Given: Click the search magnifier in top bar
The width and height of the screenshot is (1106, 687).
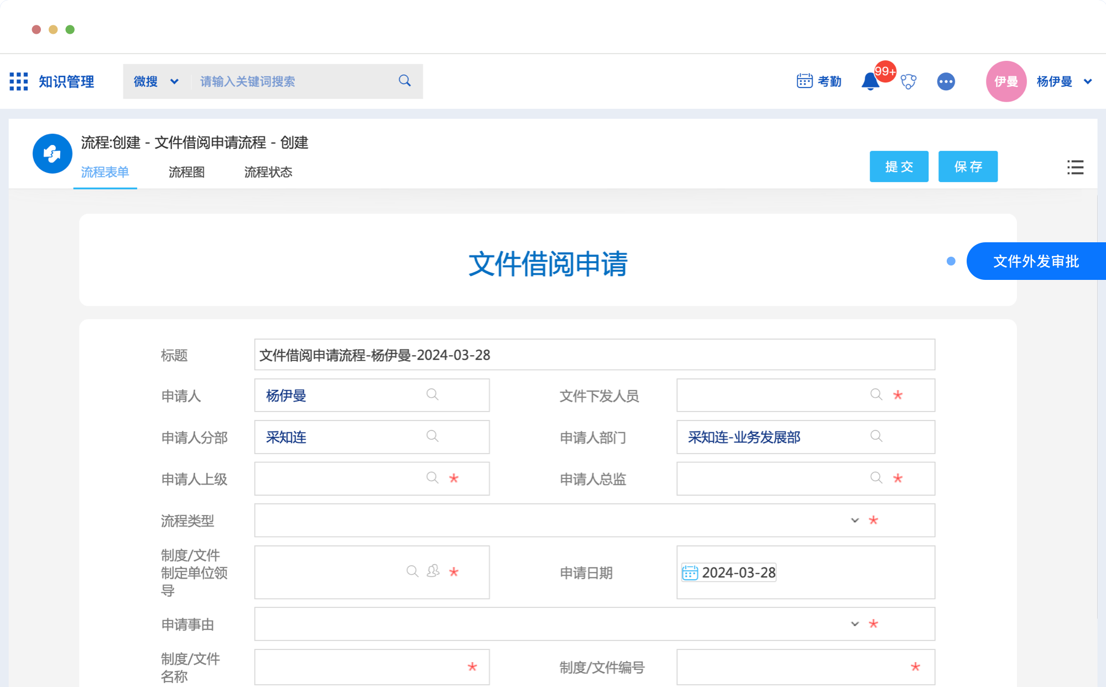Looking at the screenshot, I should pos(405,81).
